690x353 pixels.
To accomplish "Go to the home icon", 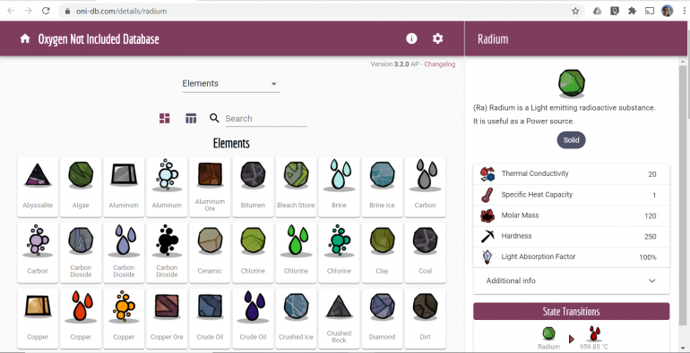I will click(25, 38).
